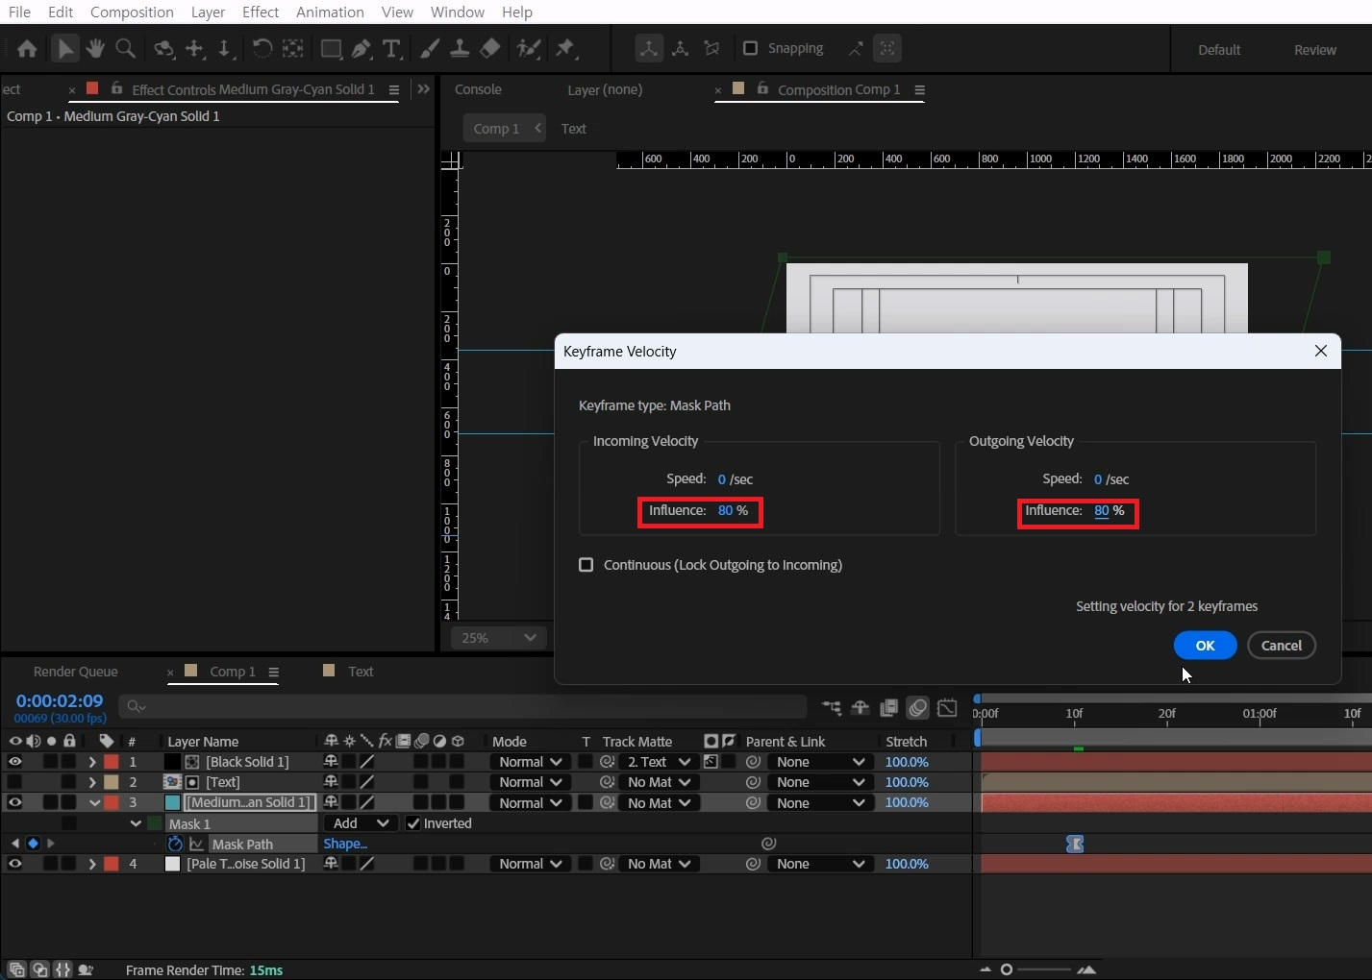
Task: Select the Review workspace
Action: click(1314, 50)
